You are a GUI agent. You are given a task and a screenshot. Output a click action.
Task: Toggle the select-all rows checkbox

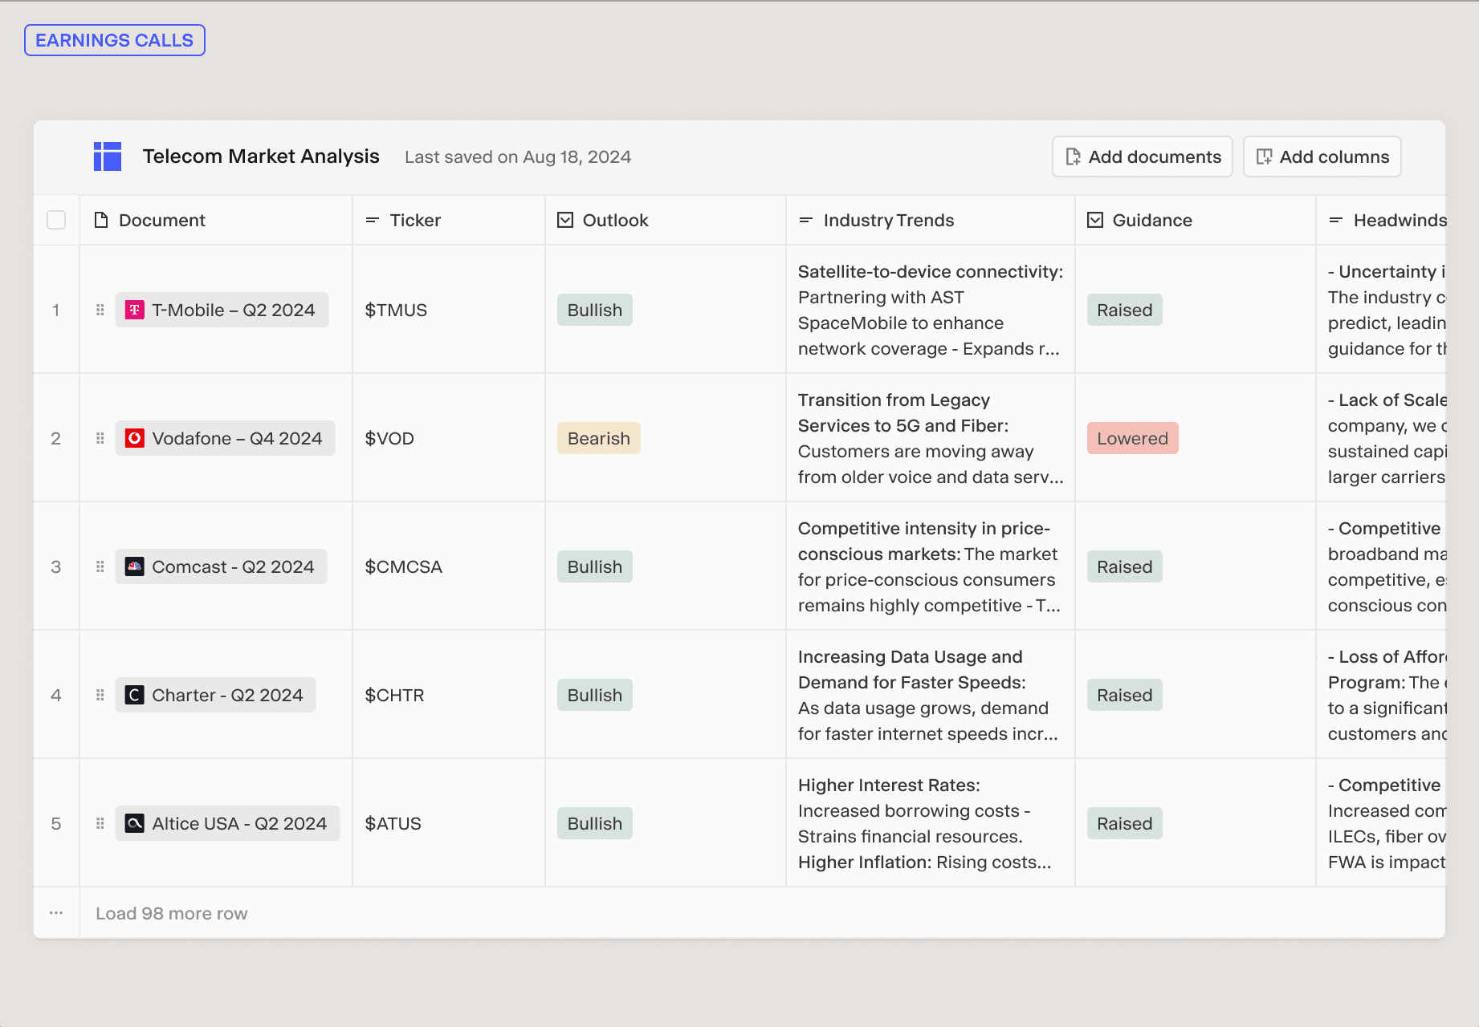pyautogui.click(x=56, y=220)
